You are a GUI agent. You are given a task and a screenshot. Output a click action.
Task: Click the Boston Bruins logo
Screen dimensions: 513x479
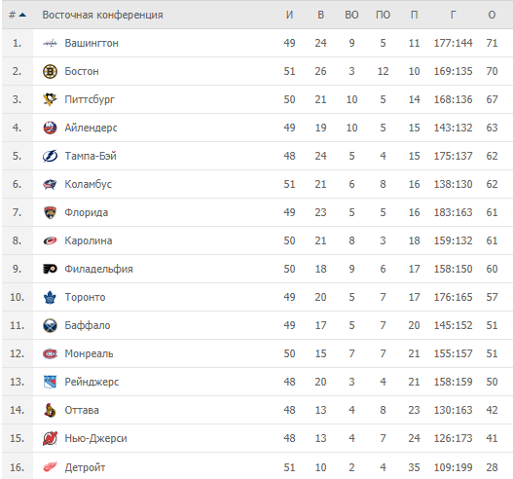[50, 71]
